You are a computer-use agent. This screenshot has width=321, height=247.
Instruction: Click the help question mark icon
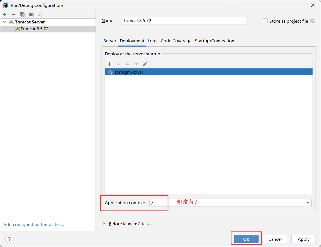coord(9,239)
